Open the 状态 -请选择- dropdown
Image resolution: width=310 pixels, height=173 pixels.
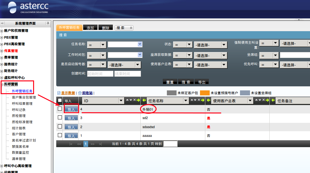click(x=210, y=45)
